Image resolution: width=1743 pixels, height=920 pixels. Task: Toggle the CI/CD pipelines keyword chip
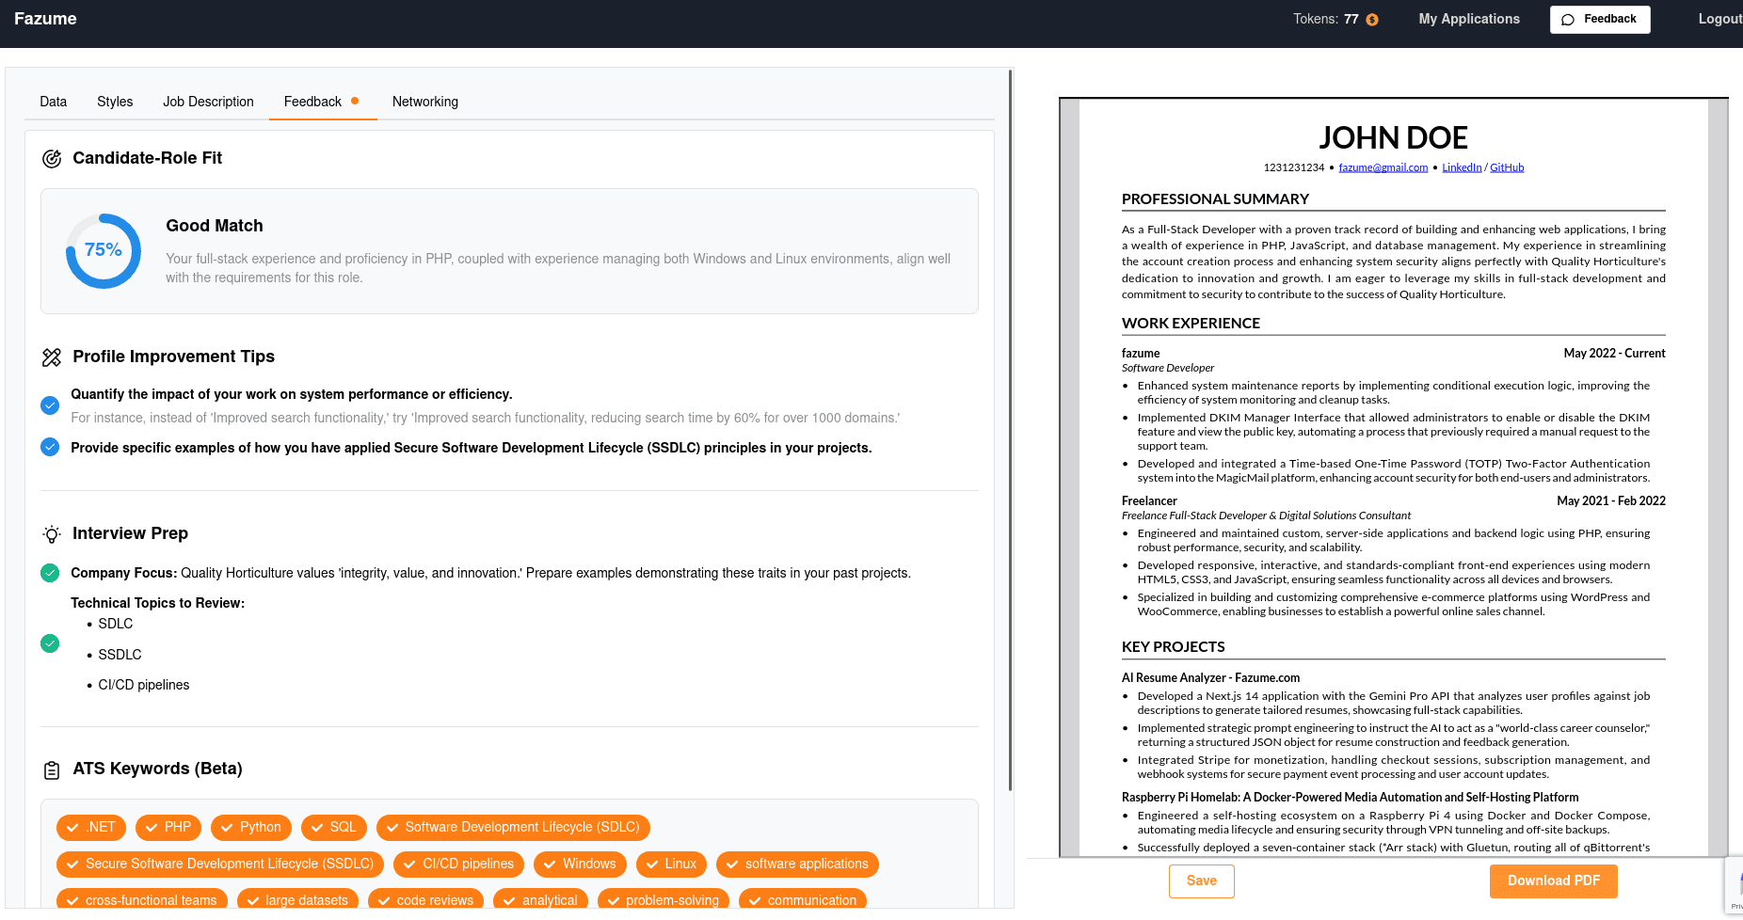coord(458,864)
